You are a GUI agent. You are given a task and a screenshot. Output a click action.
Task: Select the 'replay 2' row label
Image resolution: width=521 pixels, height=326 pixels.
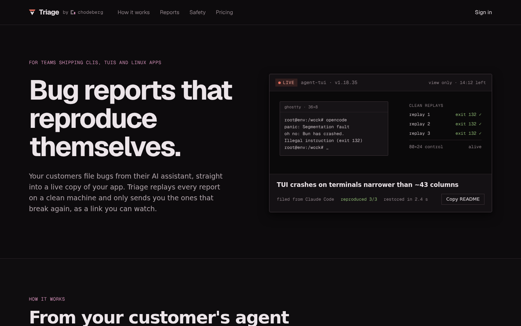(420, 124)
